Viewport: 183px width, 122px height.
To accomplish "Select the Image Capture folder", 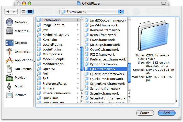I will point(58,25).
